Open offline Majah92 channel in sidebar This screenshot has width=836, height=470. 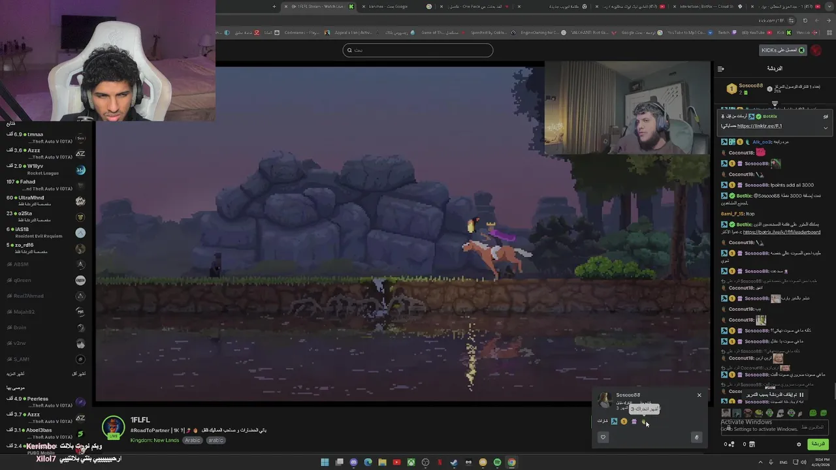pos(46,312)
